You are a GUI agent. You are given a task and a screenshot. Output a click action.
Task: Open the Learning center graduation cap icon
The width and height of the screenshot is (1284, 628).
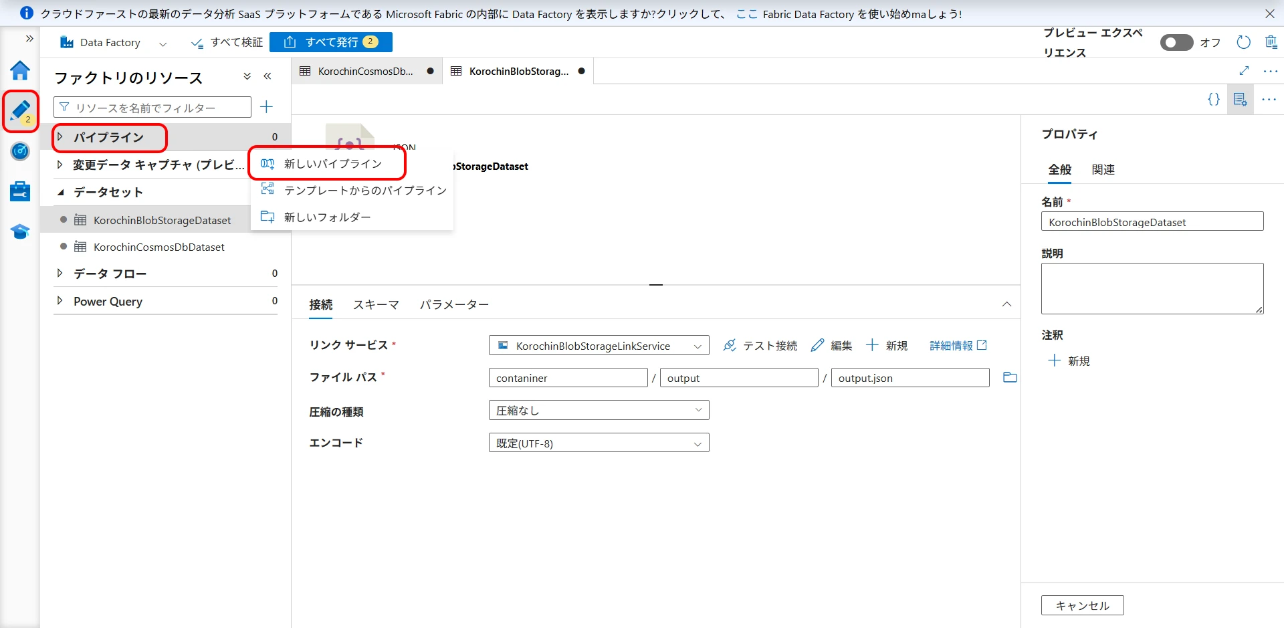click(20, 231)
